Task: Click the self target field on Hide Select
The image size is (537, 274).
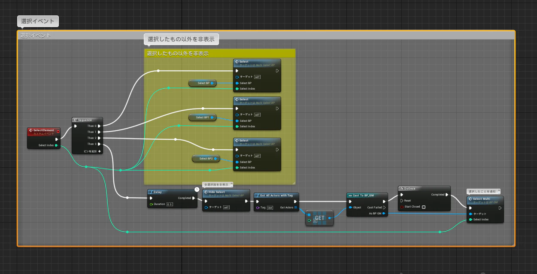Action: coord(226,207)
